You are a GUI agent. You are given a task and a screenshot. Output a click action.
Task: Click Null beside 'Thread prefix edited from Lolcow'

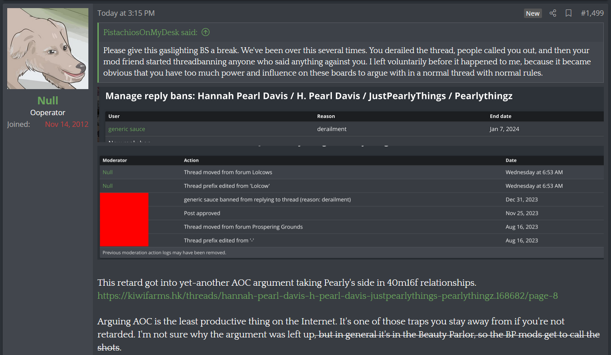pos(108,186)
